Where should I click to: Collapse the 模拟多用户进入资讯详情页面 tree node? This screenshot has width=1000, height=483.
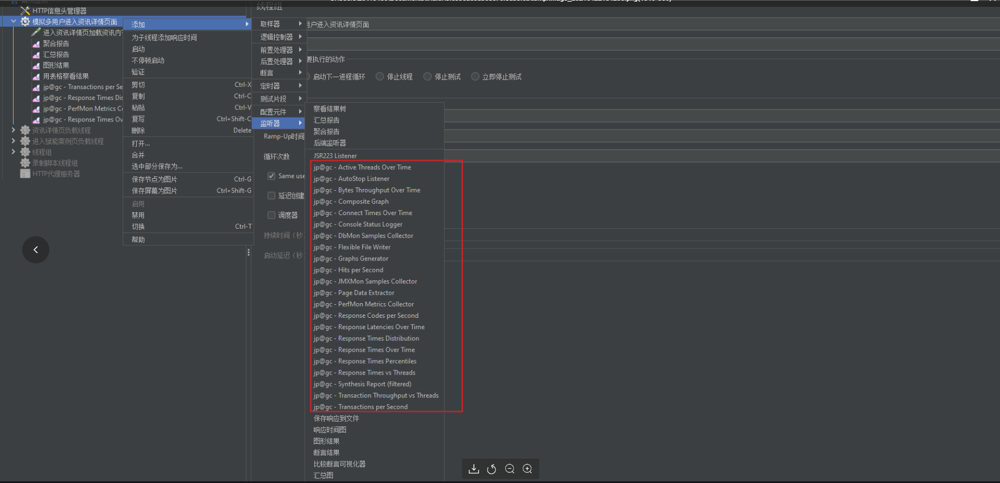click(x=14, y=22)
